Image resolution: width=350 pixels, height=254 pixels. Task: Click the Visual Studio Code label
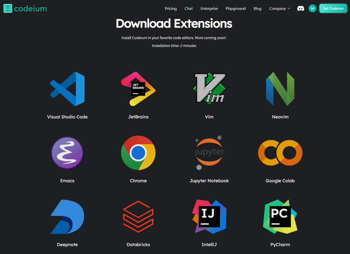[x=67, y=117]
